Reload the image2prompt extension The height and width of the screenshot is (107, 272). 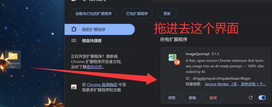251,98
